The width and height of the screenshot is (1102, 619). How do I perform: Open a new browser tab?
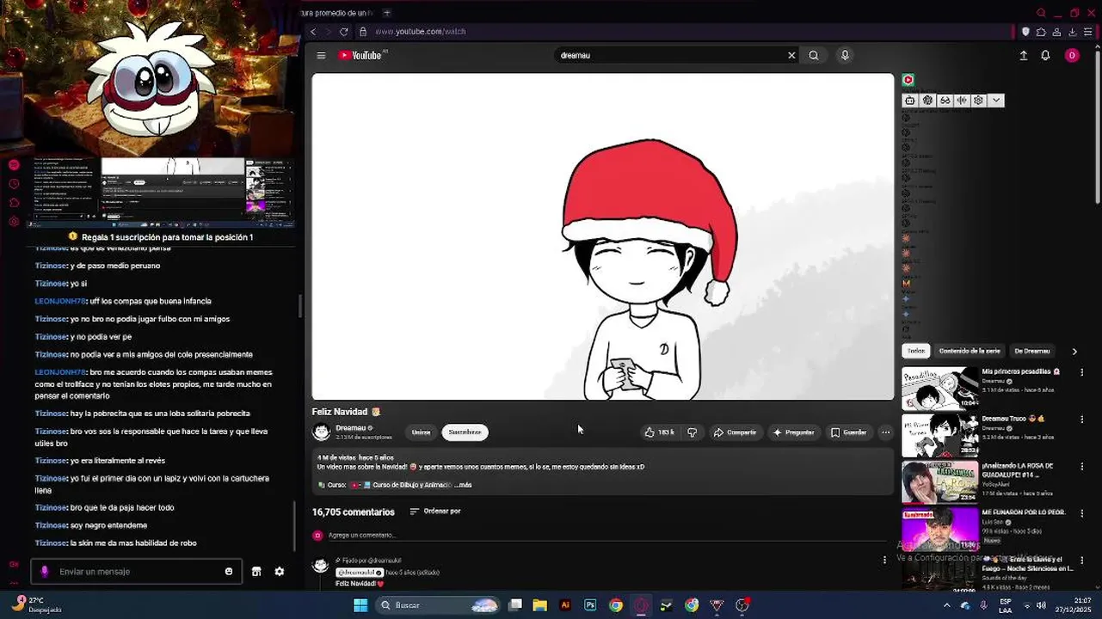coord(386,13)
